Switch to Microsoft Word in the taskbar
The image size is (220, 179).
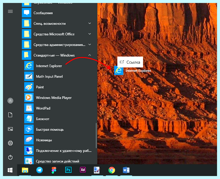coord(126,170)
